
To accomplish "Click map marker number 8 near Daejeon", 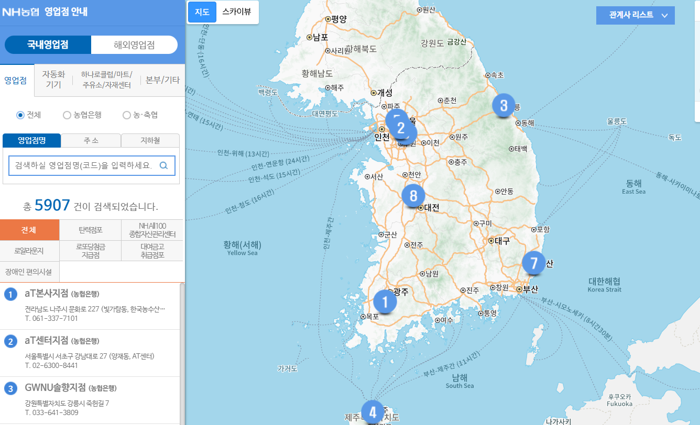I will point(413,196).
